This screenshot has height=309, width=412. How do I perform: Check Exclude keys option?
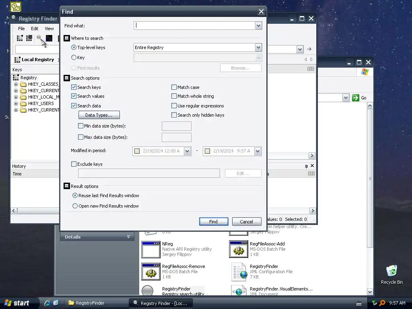tap(74, 164)
